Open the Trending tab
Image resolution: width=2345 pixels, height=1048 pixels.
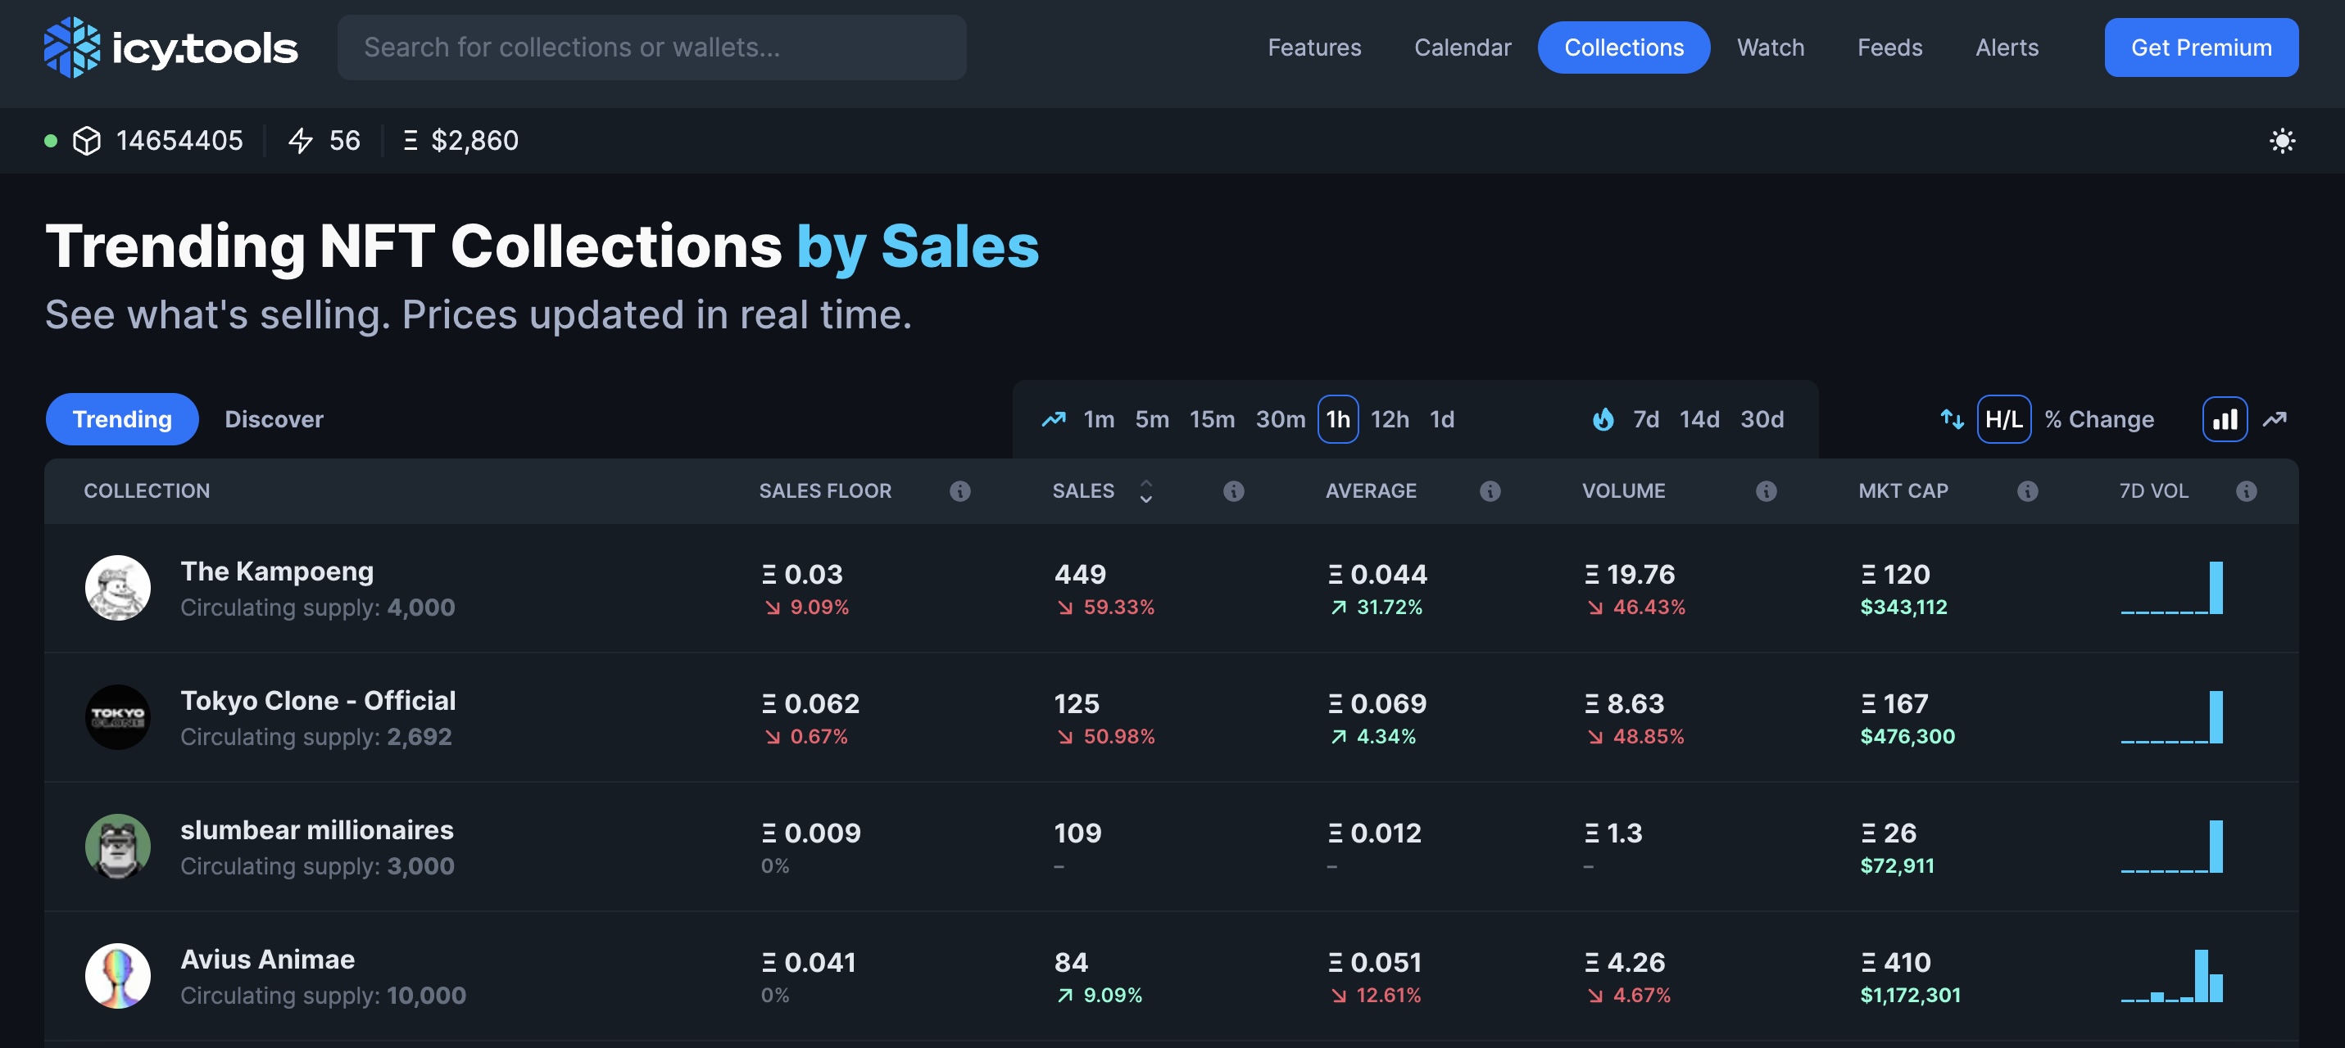[x=122, y=419]
